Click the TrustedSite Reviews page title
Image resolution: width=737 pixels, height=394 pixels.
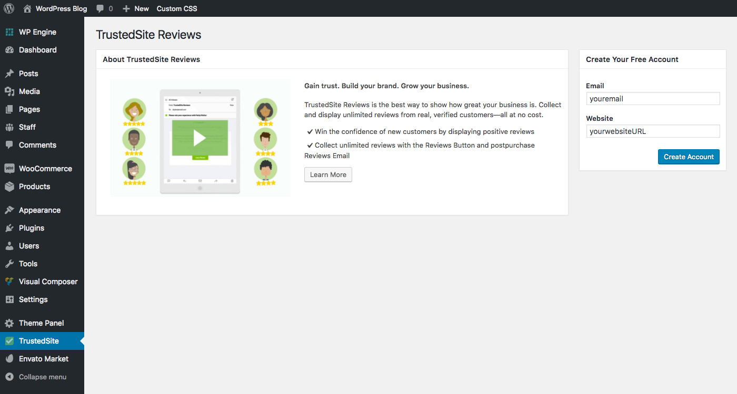click(148, 35)
